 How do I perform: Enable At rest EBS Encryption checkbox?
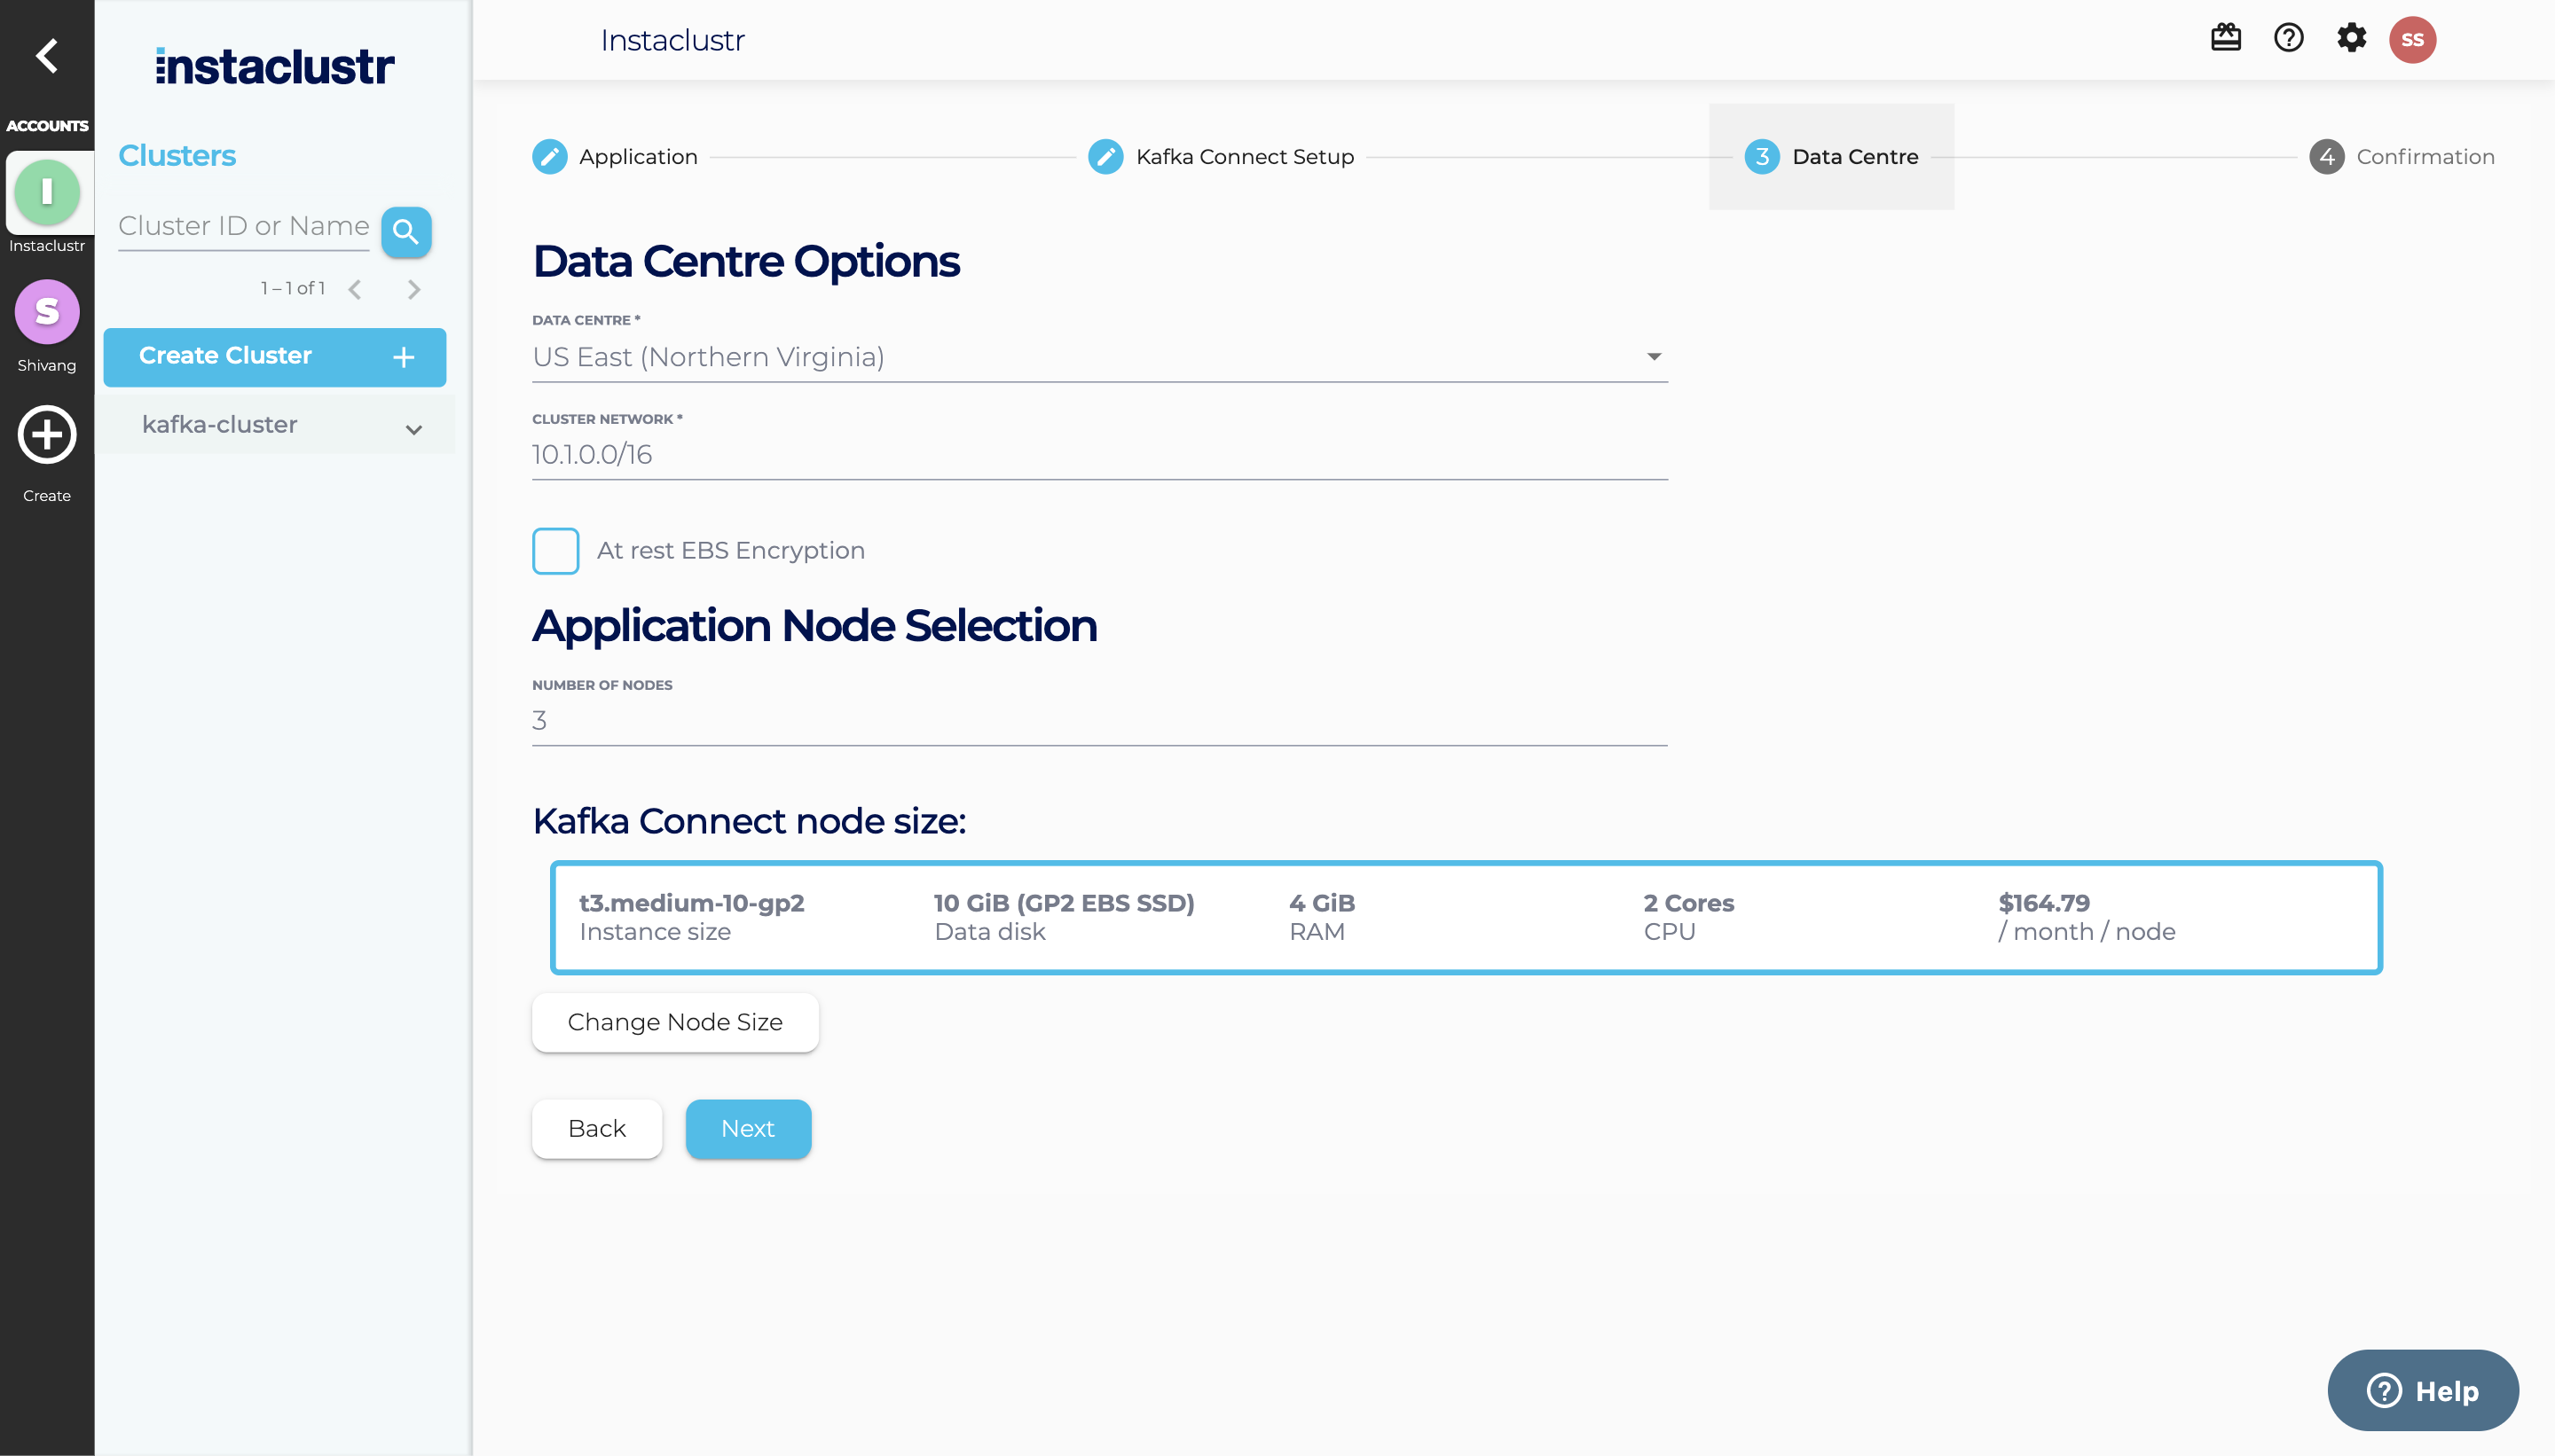tap(555, 551)
